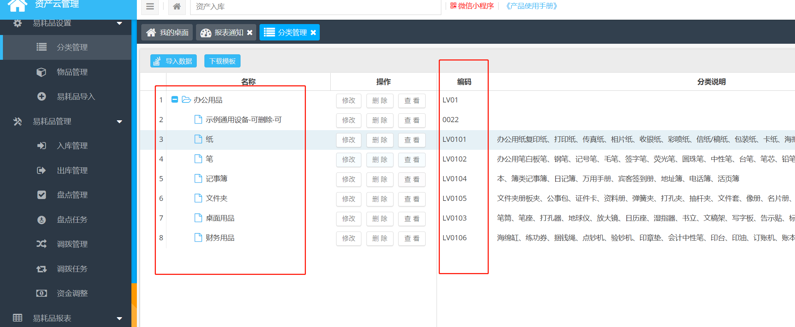Click the 编码 column header
This screenshot has height=327, width=795.
(464, 82)
